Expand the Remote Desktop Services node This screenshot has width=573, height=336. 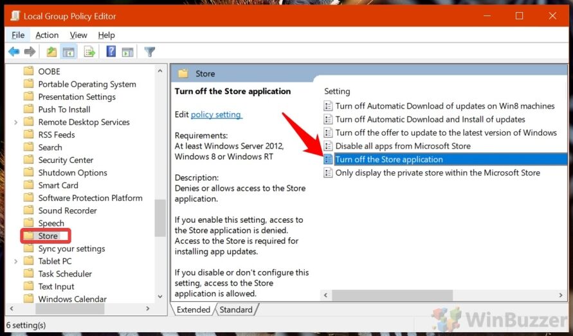[15, 122]
